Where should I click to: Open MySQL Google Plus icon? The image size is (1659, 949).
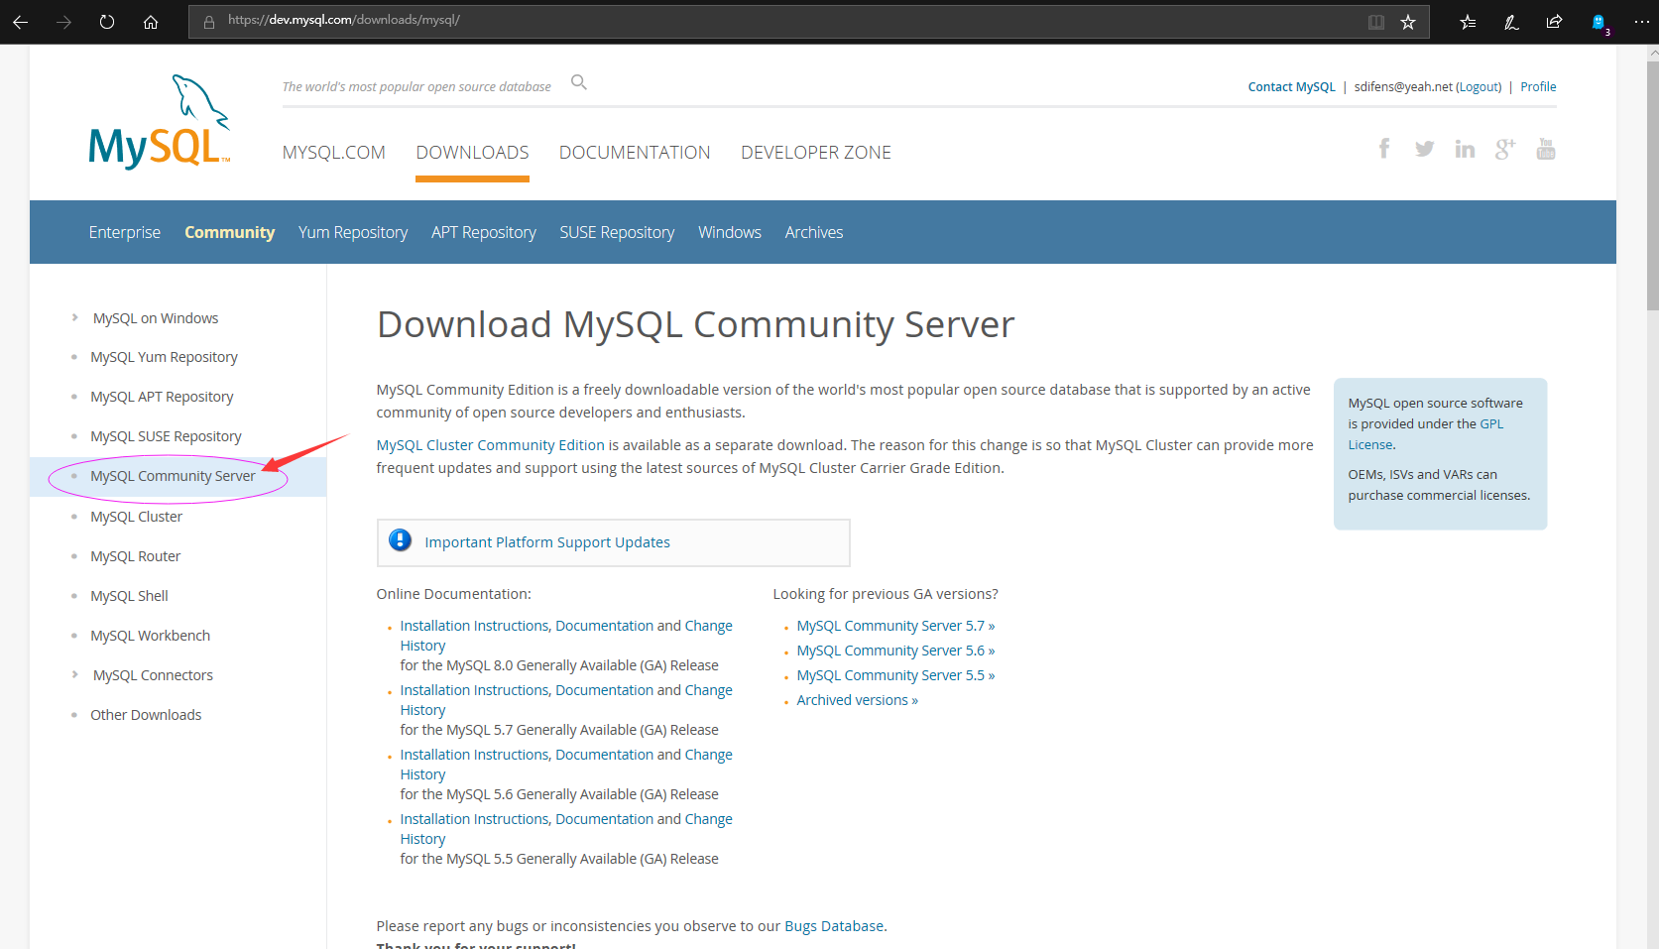(1505, 149)
